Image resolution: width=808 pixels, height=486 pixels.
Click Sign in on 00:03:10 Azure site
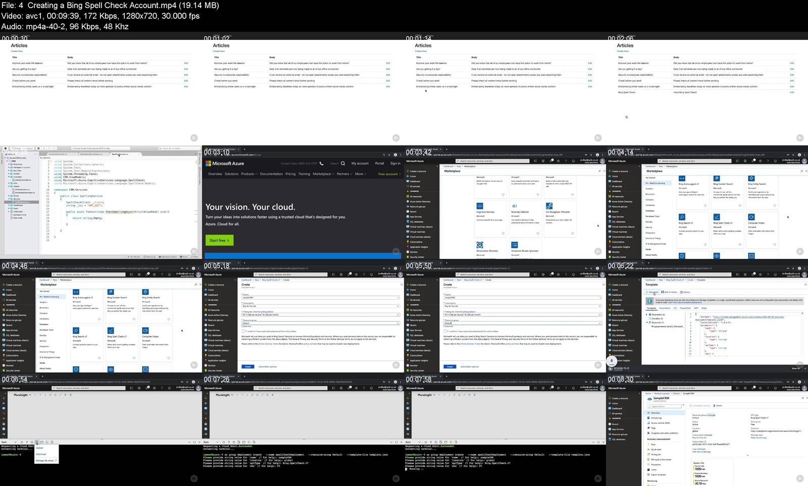(x=395, y=164)
